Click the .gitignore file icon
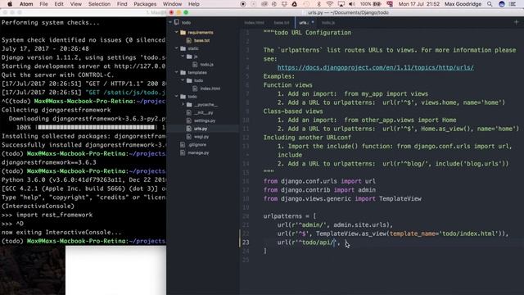 pyautogui.click(x=183, y=145)
